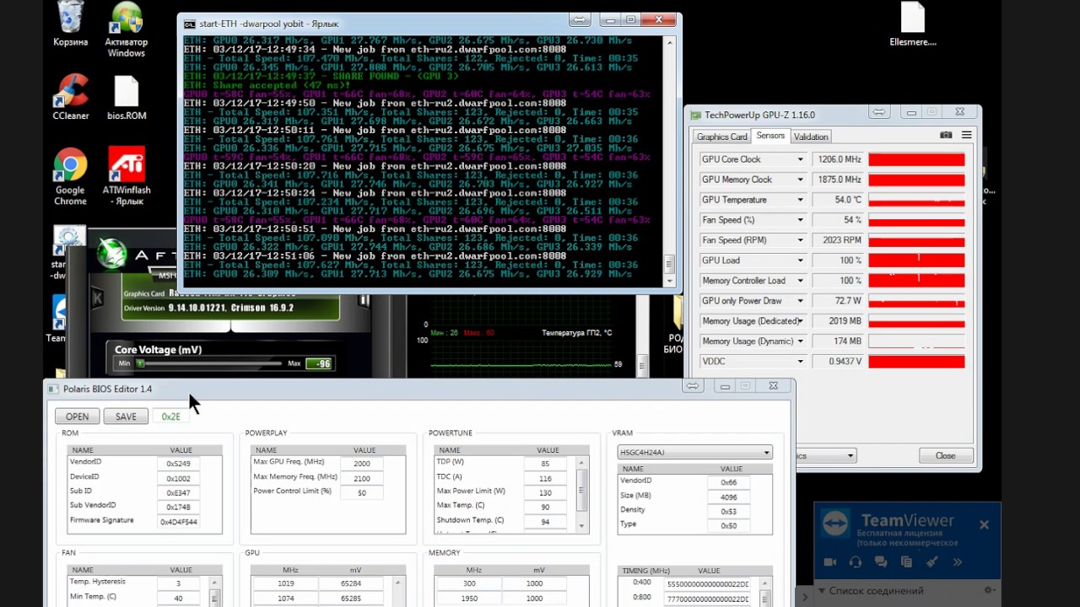Click the TeamViewer video camera icon
Image resolution: width=1080 pixels, height=607 pixels.
click(x=830, y=562)
